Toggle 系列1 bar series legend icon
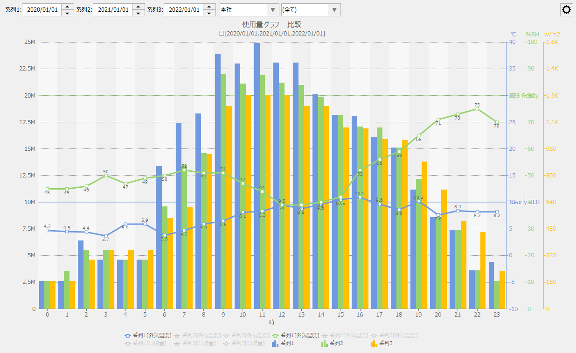The width and height of the screenshot is (576, 353). coord(275,343)
